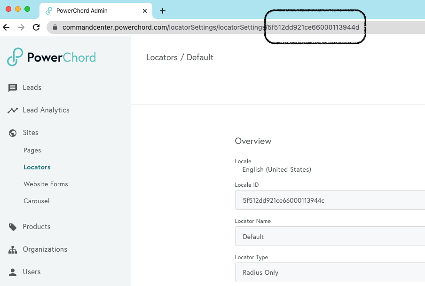Click the Organizations hierarchy icon
This screenshot has height=286, width=425.
coord(13,249)
